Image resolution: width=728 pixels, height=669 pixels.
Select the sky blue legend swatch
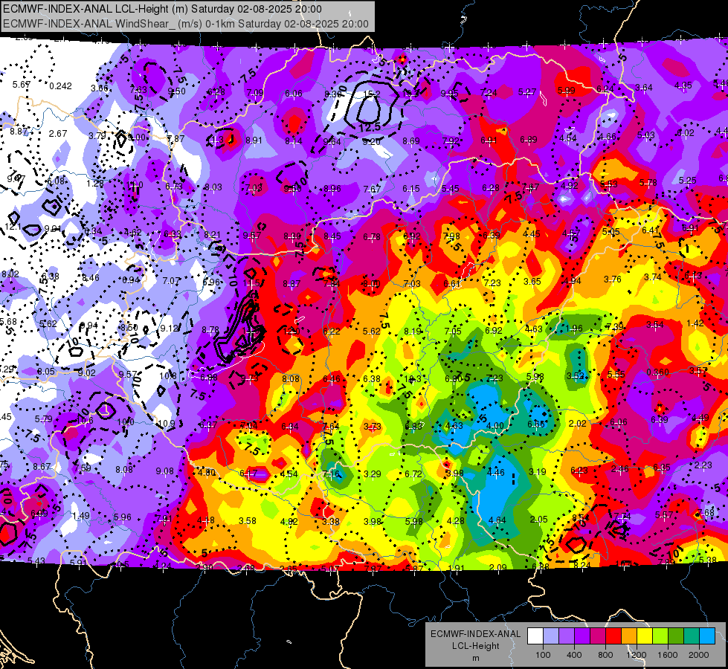[707, 636]
